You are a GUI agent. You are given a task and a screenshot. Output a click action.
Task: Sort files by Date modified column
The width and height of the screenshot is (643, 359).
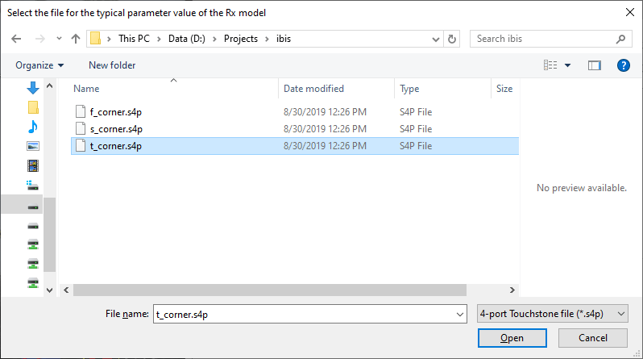tap(313, 89)
